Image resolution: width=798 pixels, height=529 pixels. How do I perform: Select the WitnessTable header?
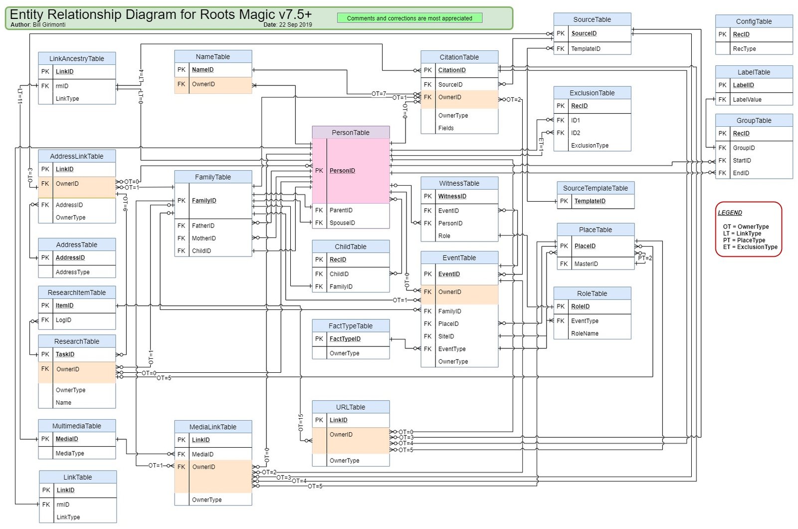point(459,184)
